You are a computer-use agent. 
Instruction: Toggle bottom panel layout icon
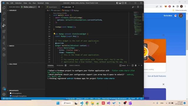(x=120, y=3)
